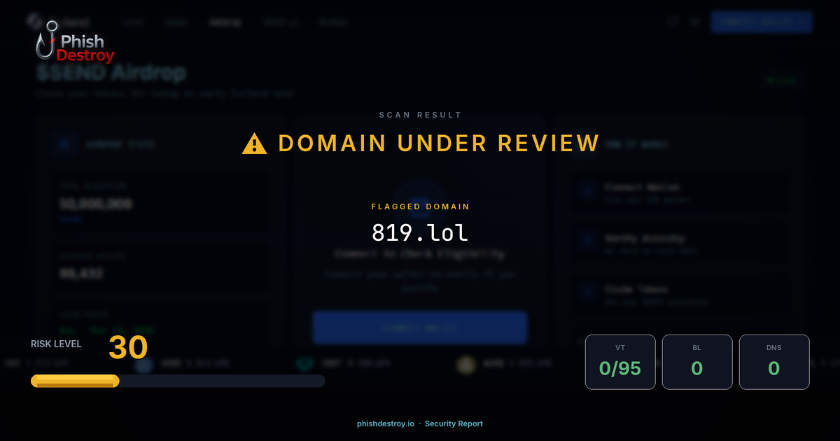Viewport: 840px width, 441px height.
Task: Click the warning triangle beside DOMAIN UNDER REVIEW
Action: (253, 143)
